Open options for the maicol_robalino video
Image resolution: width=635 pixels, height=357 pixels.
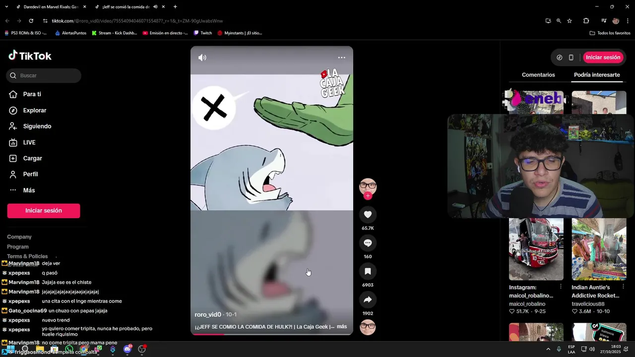[x=561, y=287]
